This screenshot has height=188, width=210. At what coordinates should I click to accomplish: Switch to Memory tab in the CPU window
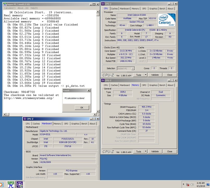[x=135, y=9]
